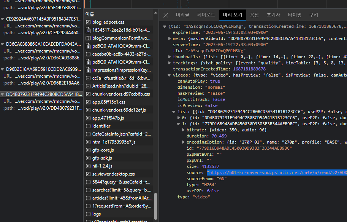347x222 pixels.
Task: Click the ntm_1c17953995e7.js script icon
Action: [88, 142]
